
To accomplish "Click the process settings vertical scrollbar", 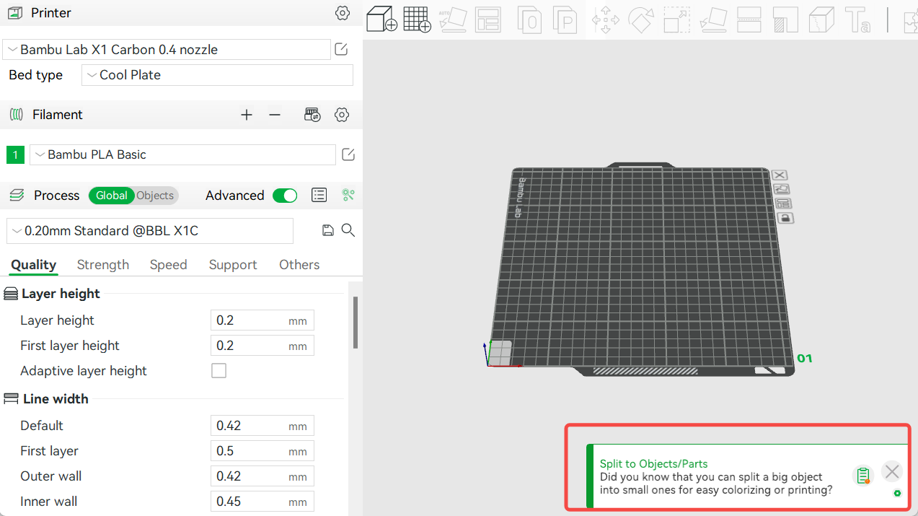I will [x=356, y=323].
